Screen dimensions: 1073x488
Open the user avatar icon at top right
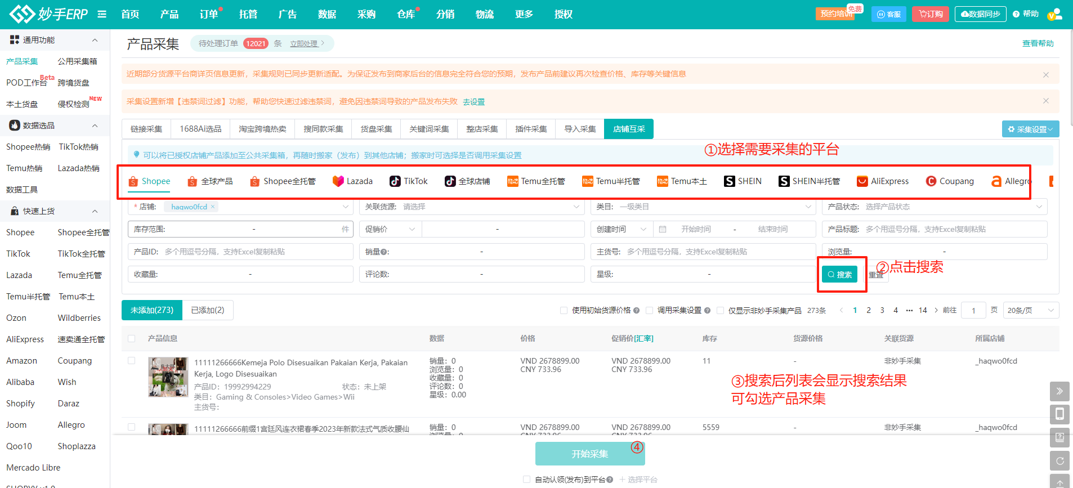(x=1055, y=14)
